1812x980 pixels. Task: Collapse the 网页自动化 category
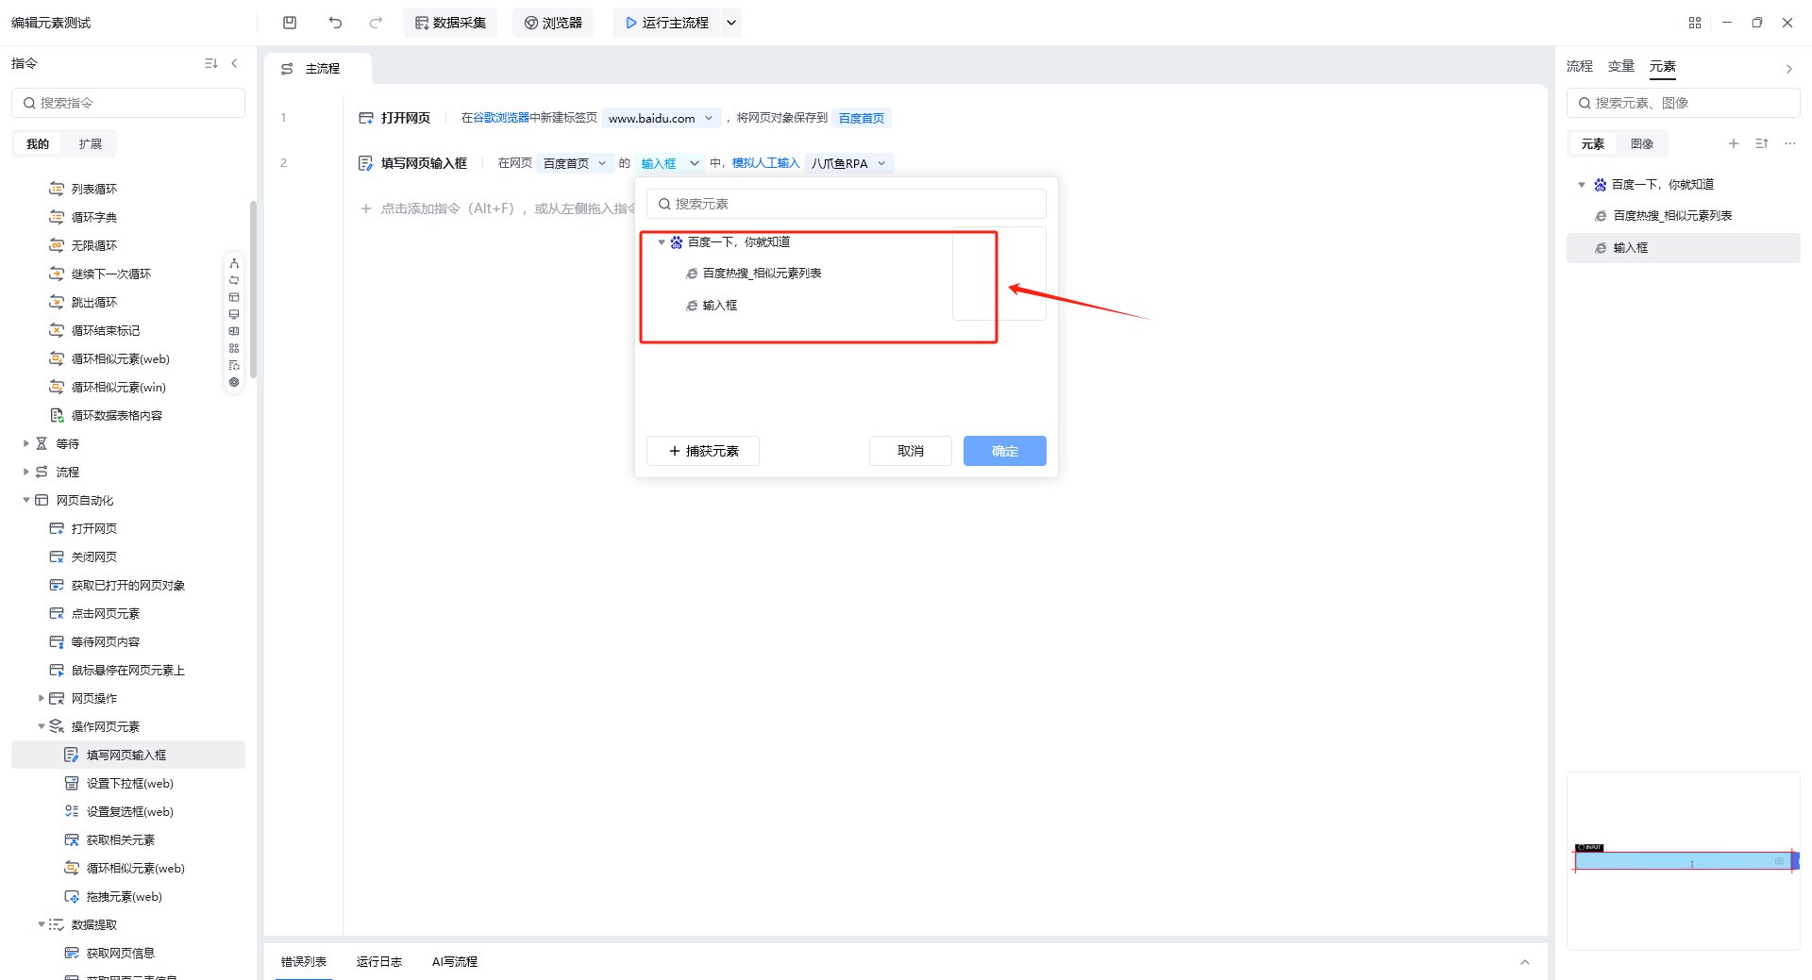click(x=26, y=500)
